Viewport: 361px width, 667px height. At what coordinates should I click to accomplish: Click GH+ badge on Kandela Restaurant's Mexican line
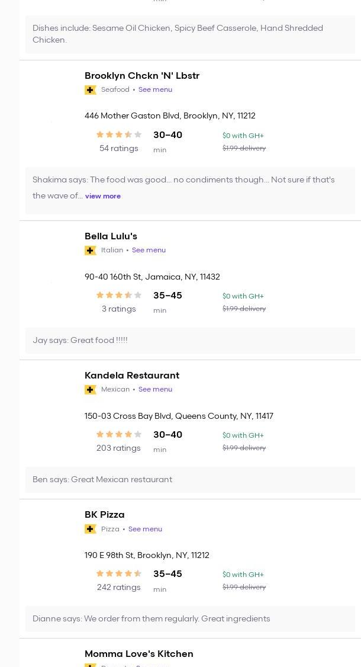[91, 390]
